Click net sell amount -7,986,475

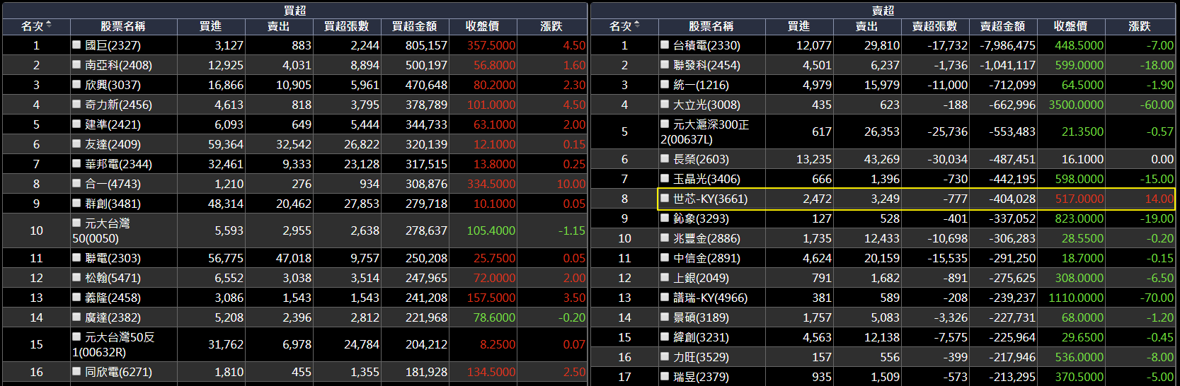point(1007,45)
